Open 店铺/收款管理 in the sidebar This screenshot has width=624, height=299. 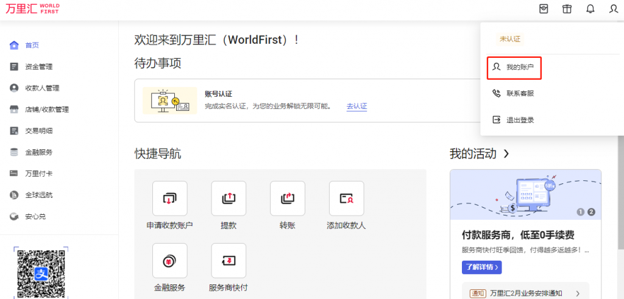tap(47, 110)
